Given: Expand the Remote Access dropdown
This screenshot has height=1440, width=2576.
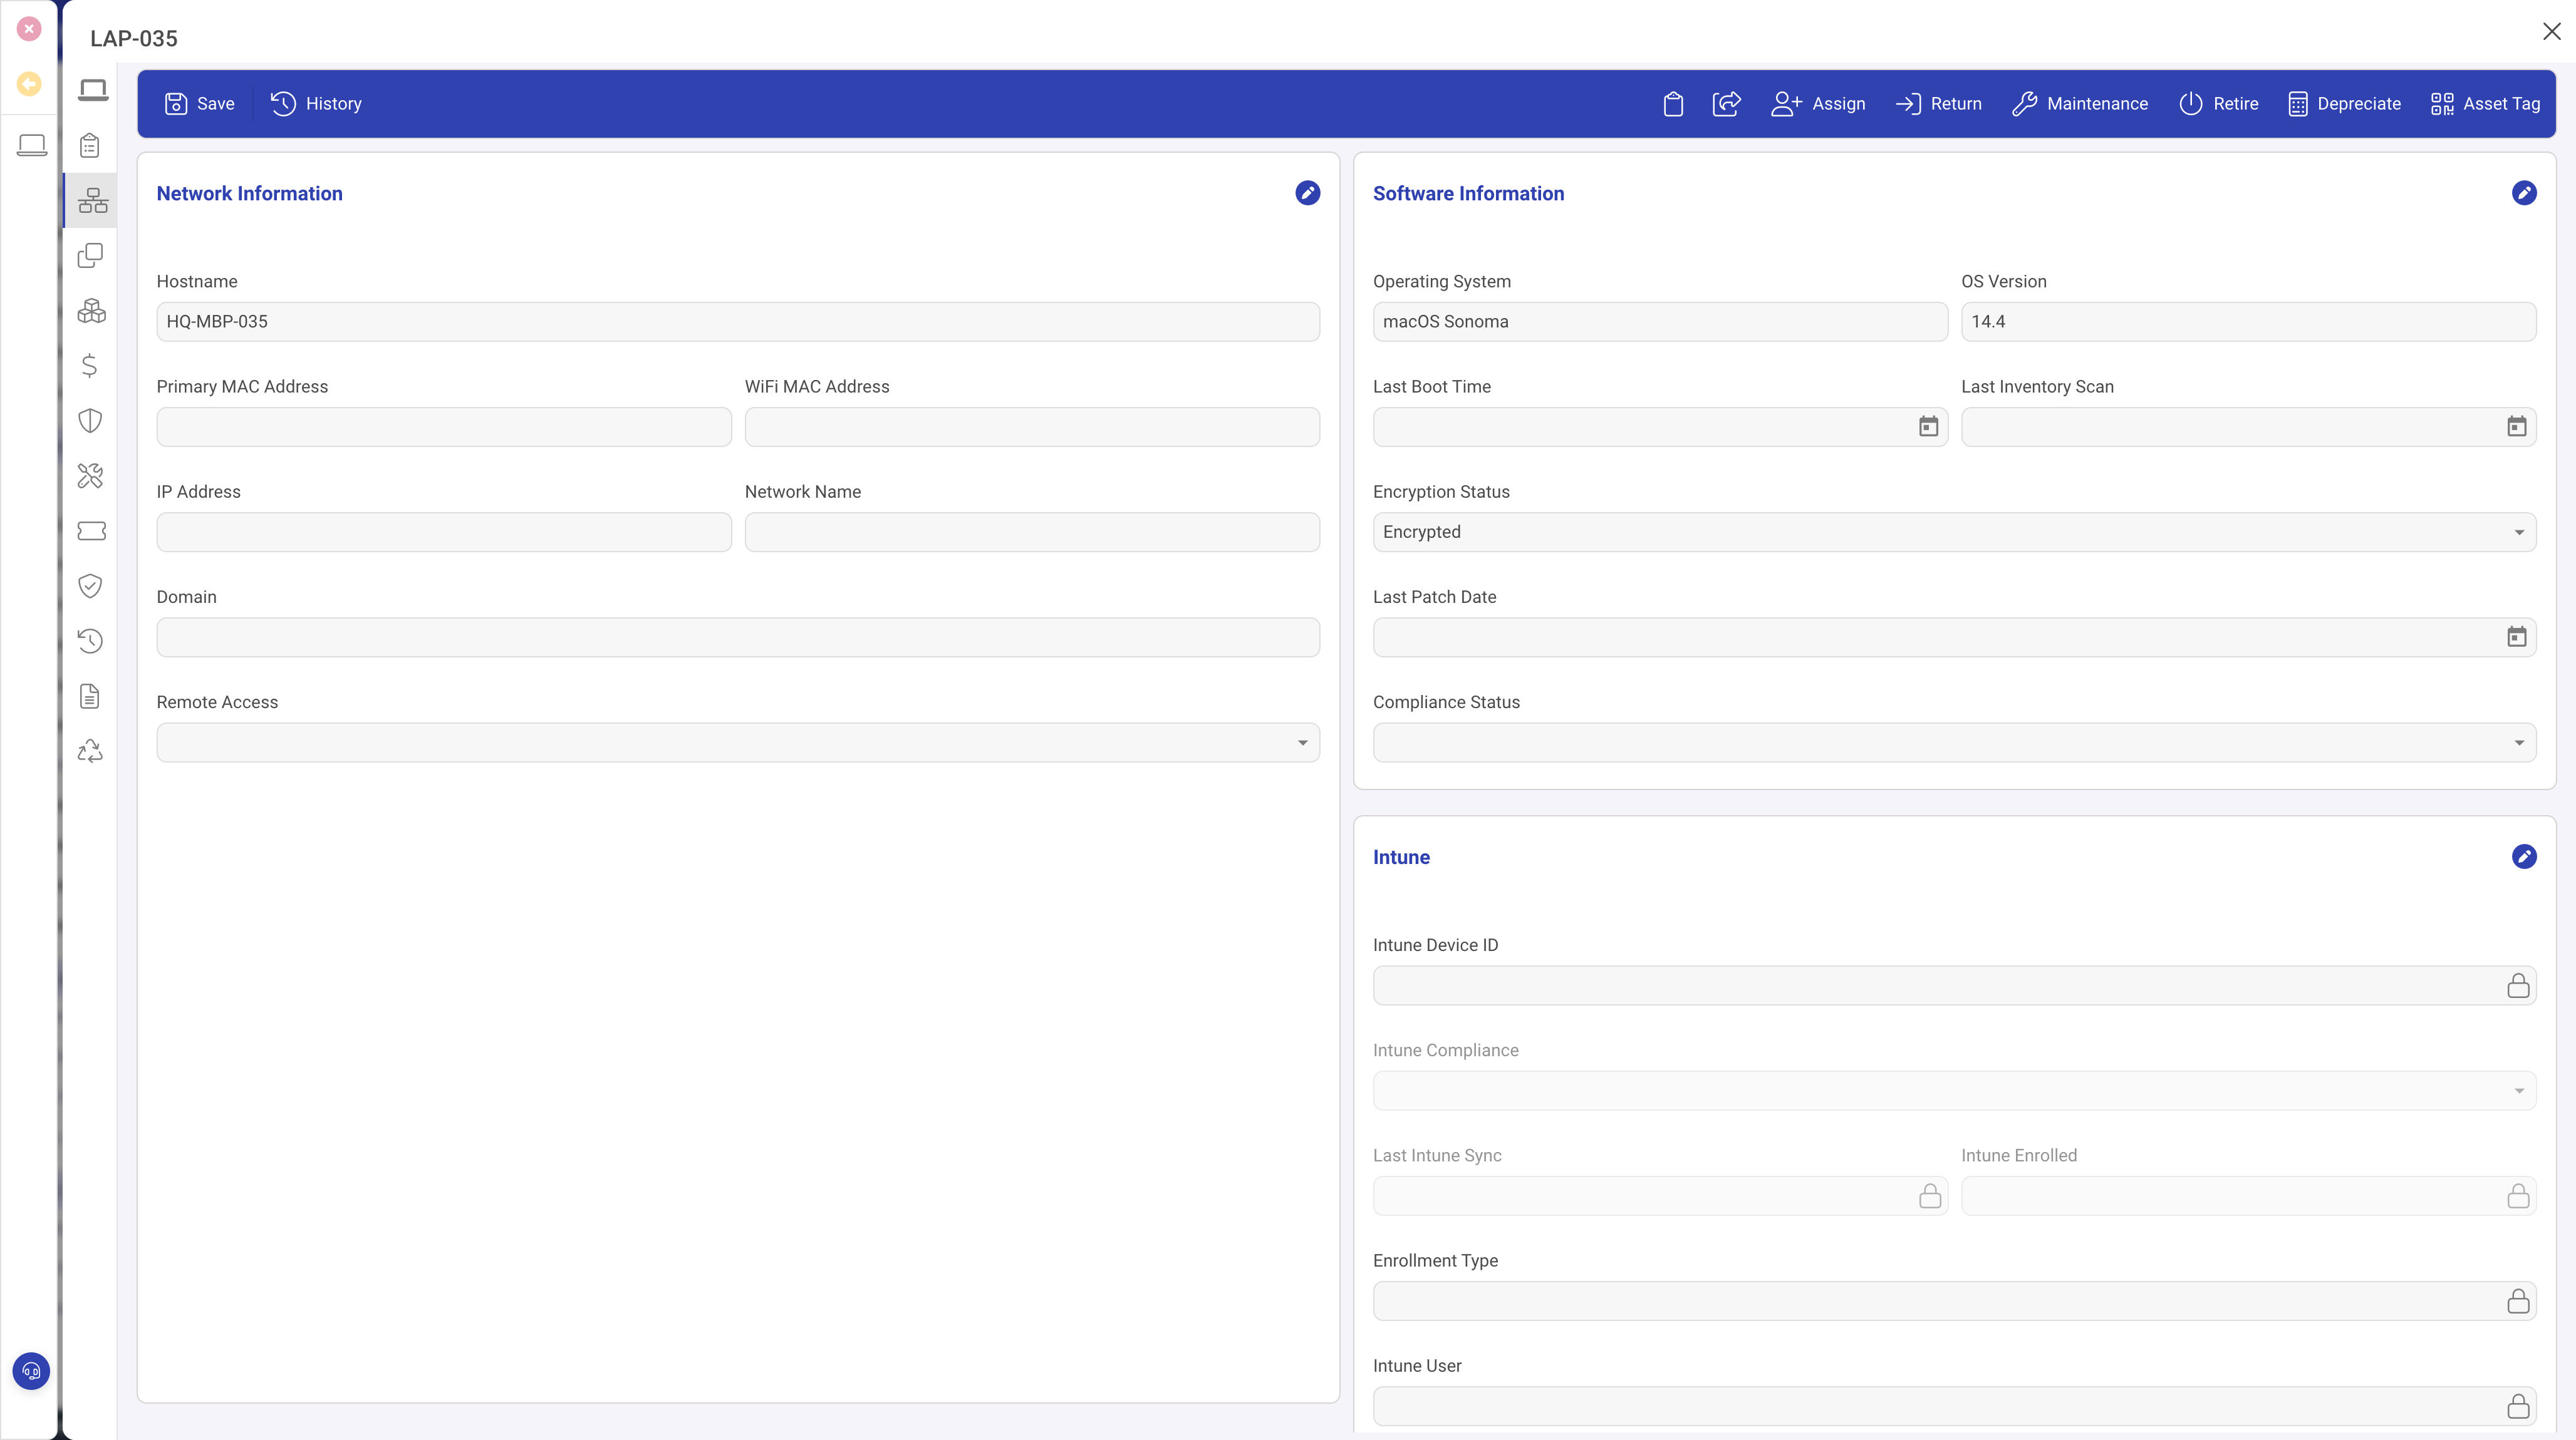Looking at the screenshot, I should [x=1302, y=743].
